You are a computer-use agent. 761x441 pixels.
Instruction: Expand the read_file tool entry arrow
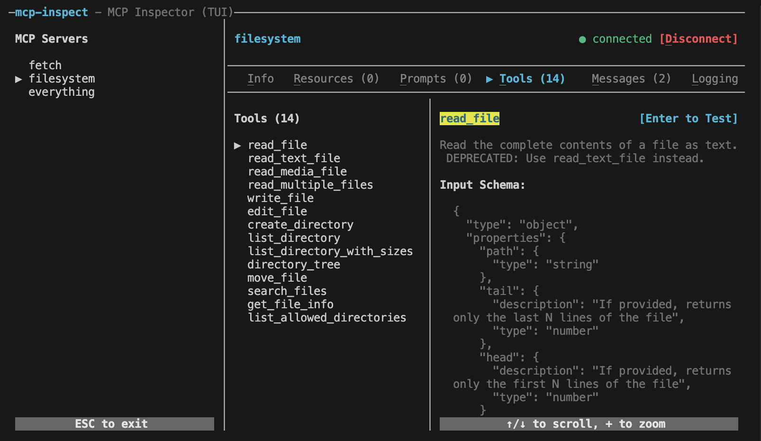(238, 145)
